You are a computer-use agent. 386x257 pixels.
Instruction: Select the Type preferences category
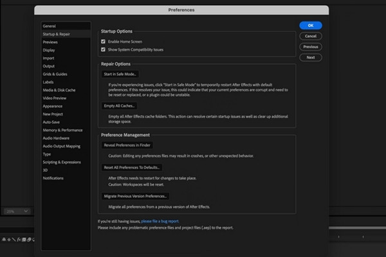[66, 154]
